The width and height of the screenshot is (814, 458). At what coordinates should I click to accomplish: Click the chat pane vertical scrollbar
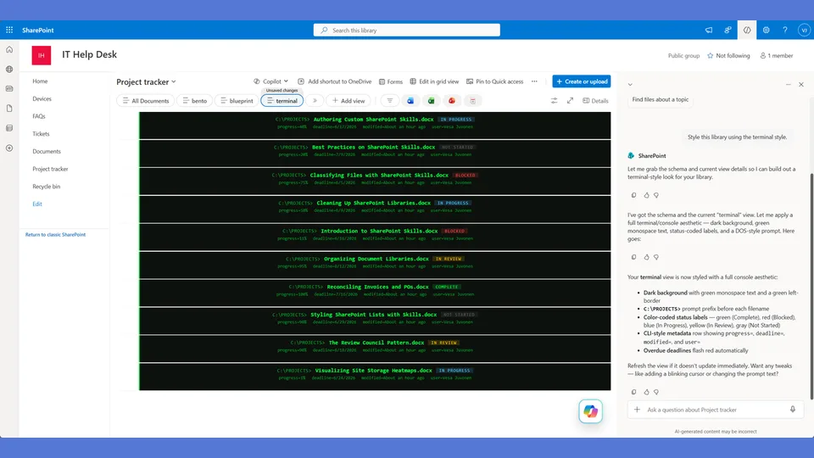tap(811, 287)
